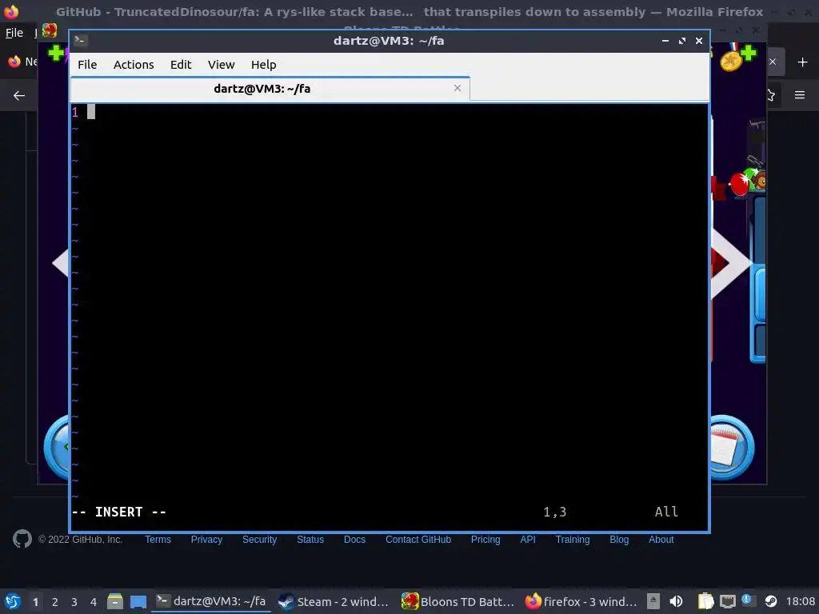Select the Steam - 2 windows taskbar entry
Viewport: 819px width, 614px height.
[x=334, y=601]
